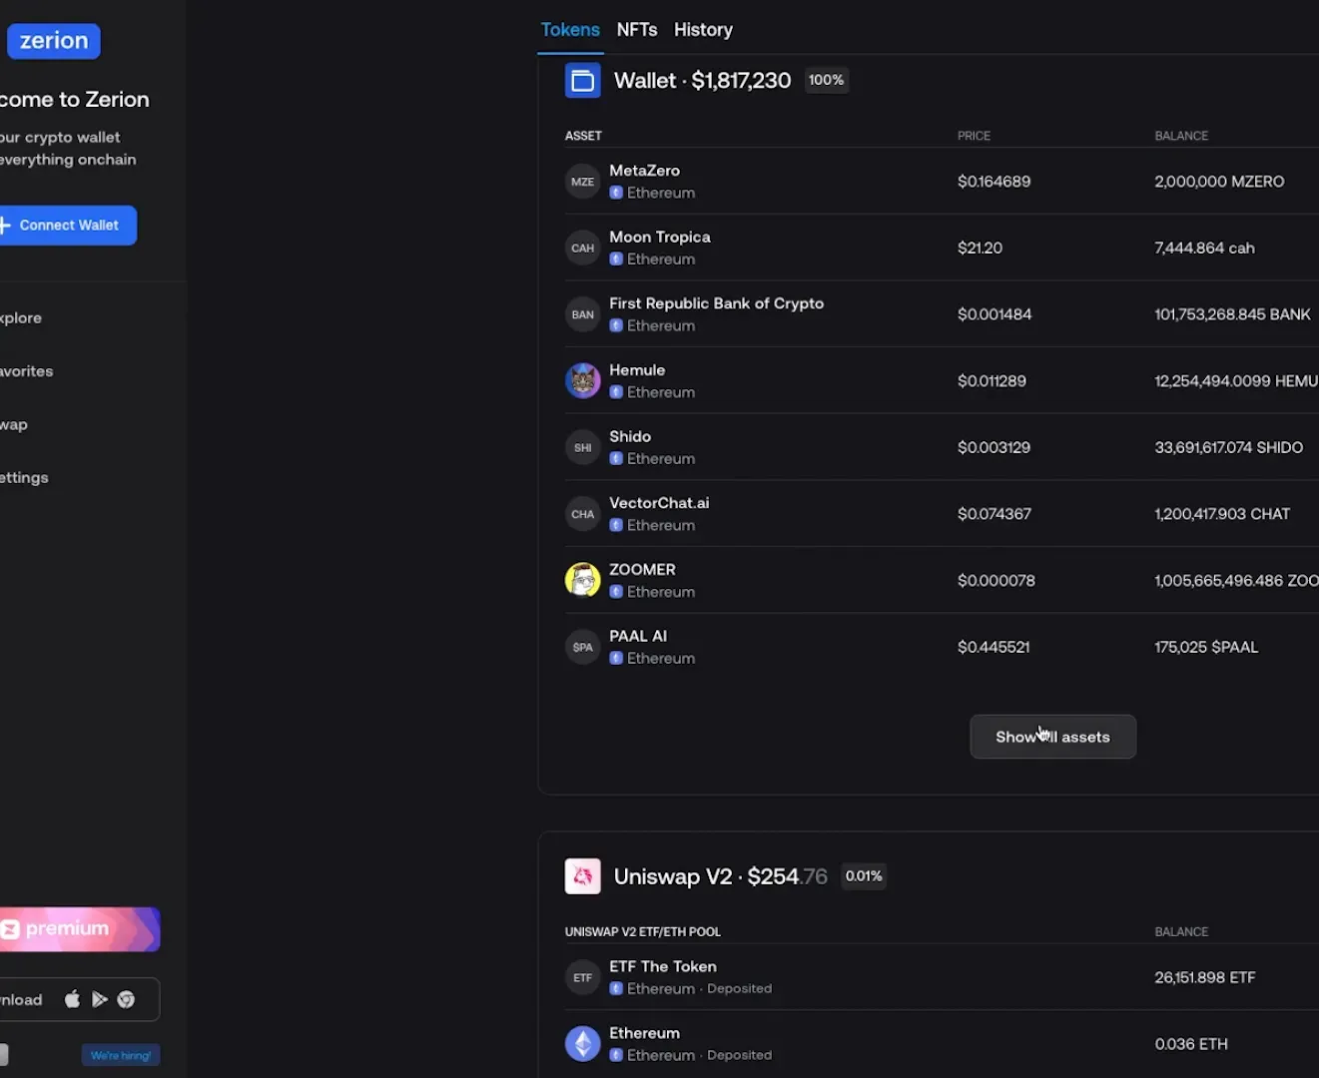Click the PAAL AI $PA token icon
Image resolution: width=1319 pixels, height=1078 pixels.
tap(583, 647)
